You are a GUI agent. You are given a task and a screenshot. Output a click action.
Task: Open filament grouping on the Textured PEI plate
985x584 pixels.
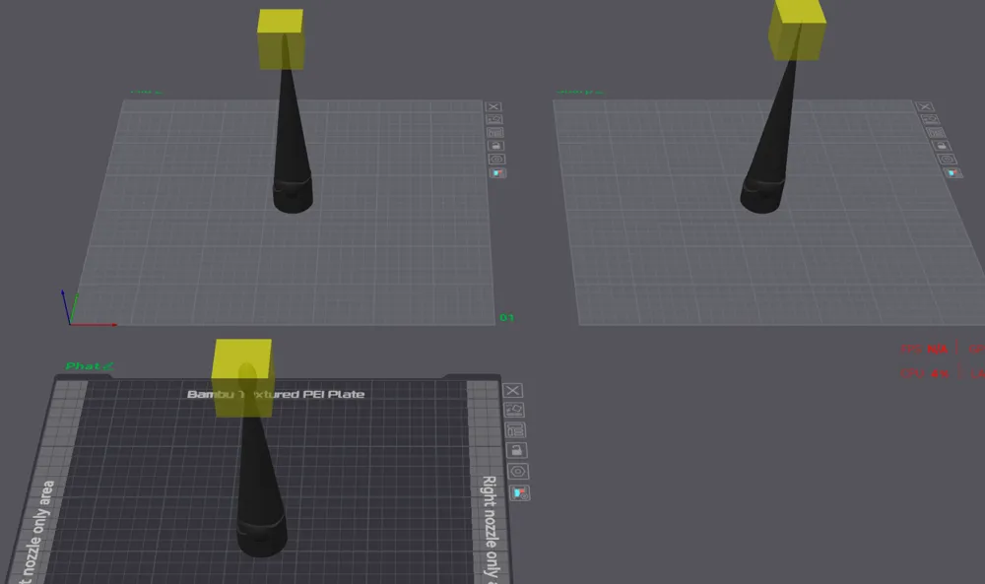[519, 493]
